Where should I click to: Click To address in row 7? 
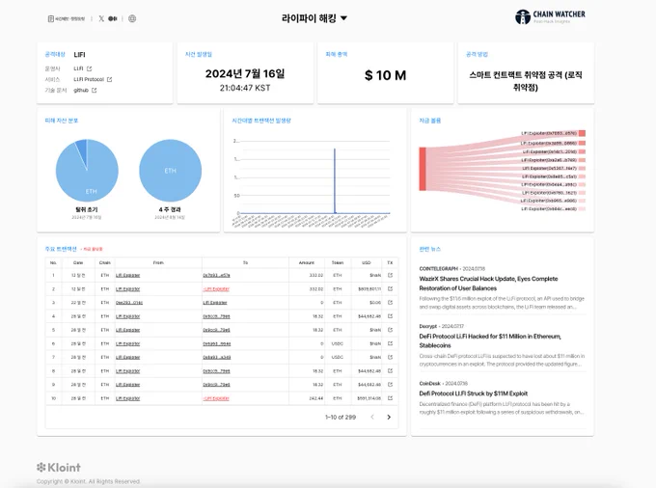point(217,357)
